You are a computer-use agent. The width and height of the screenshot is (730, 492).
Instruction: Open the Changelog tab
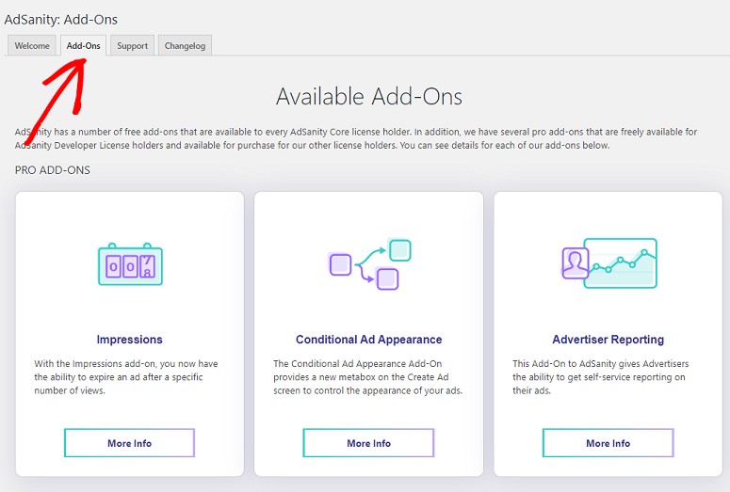[x=185, y=45]
